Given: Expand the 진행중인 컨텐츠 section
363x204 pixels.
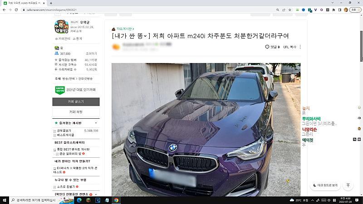Looking at the screenshot, I should click(x=96, y=194).
